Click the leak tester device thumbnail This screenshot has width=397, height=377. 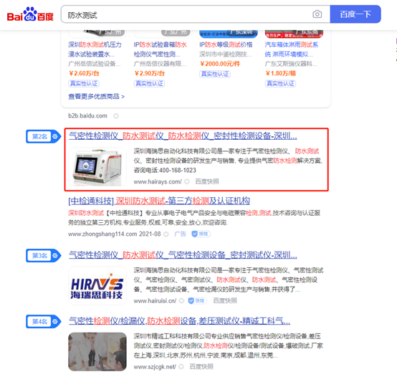click(97, 167)
